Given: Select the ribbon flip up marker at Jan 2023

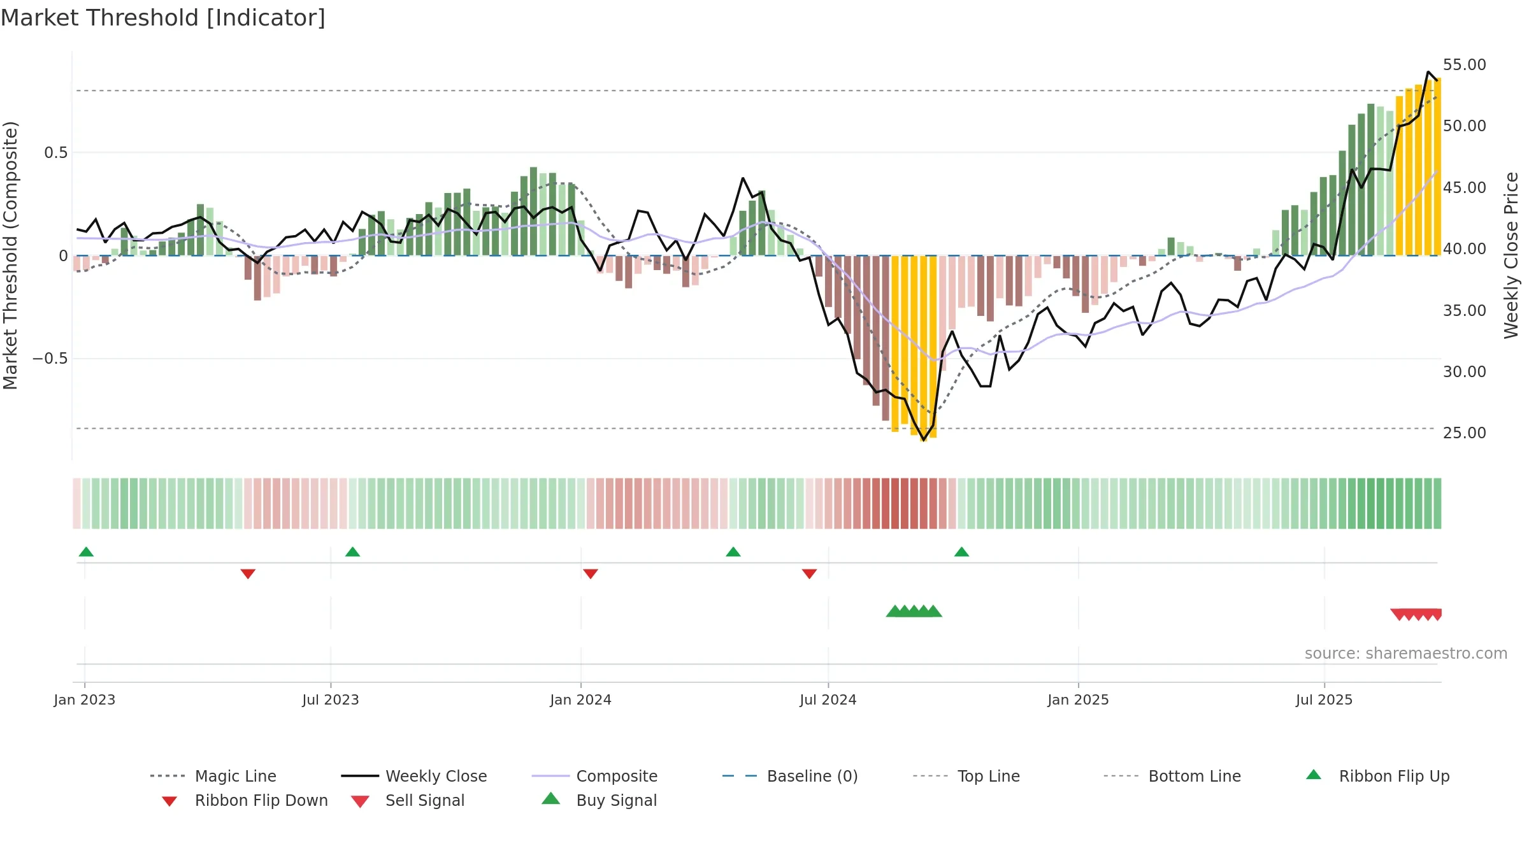Looking at the screenshot, I should click(x=86, y=552).
